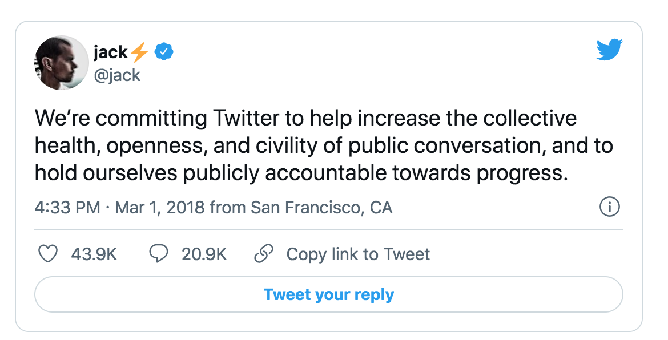This screenshot has width=668, height=340.
Task: Click the Tweet your reply button
Action: [329, 294]
